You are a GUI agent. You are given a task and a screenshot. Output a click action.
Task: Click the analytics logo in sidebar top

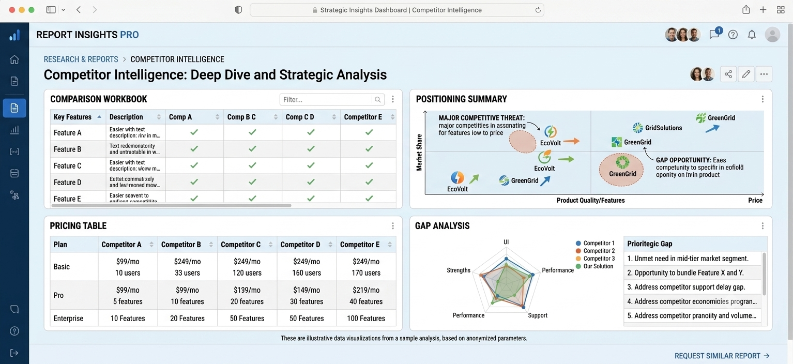pos(14,35)
